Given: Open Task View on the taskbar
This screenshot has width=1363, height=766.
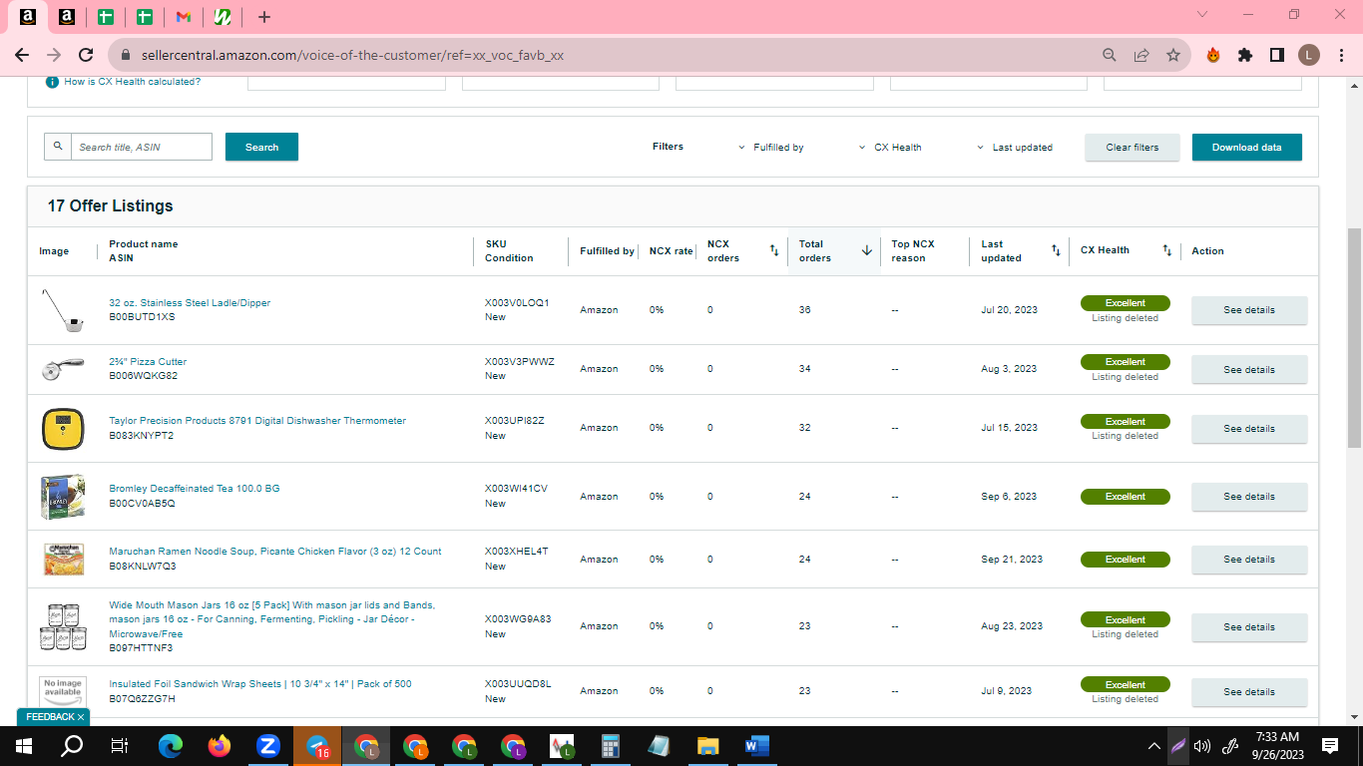Looking at the screenshot, I should point(120,745).
